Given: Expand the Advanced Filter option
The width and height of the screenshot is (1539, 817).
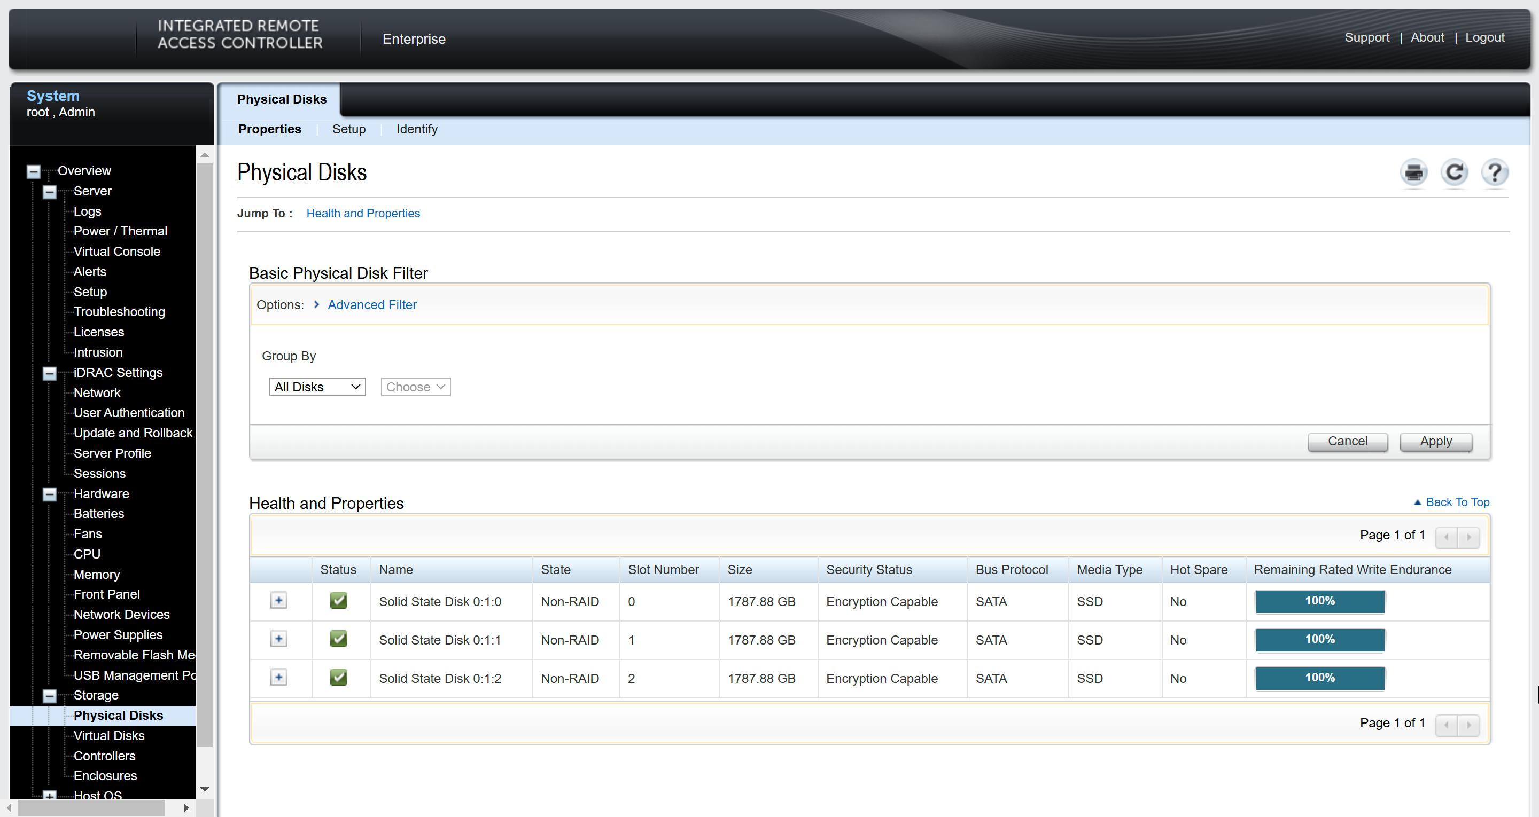Looking at the screenshot, I should pos(371,304).
